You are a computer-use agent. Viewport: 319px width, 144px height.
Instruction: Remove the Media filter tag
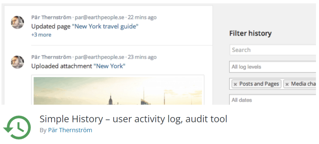(287, 84)
